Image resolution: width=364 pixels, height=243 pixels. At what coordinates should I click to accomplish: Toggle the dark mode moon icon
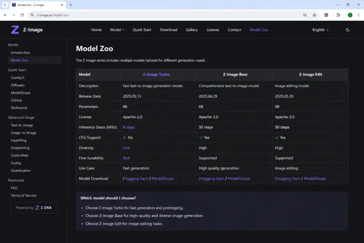coord(348,30)
